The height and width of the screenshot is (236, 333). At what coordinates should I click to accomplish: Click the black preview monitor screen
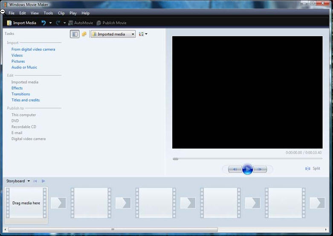(247, 92)
